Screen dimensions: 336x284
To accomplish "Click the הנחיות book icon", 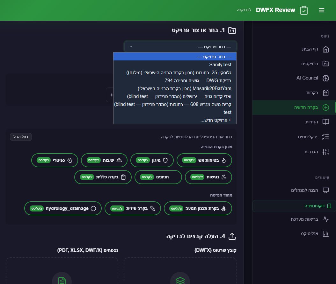I will coord(325,122).
